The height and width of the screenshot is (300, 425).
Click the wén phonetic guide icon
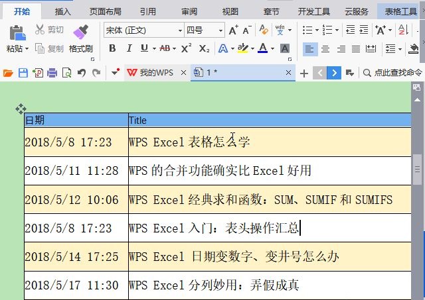tap(280, 30)
